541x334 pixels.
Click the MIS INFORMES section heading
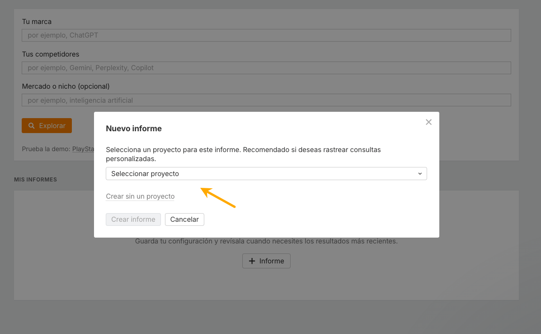[35, 179]
